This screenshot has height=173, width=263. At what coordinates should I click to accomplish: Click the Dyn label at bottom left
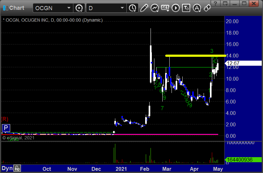click(x=7, y=168)
